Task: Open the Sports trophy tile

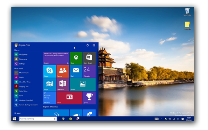Action: [89, 98]
